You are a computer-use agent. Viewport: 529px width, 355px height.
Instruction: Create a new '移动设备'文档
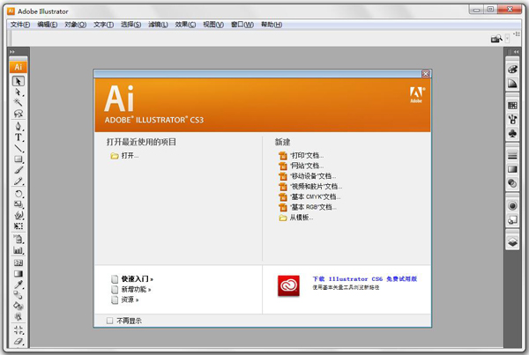click(313, 176)
